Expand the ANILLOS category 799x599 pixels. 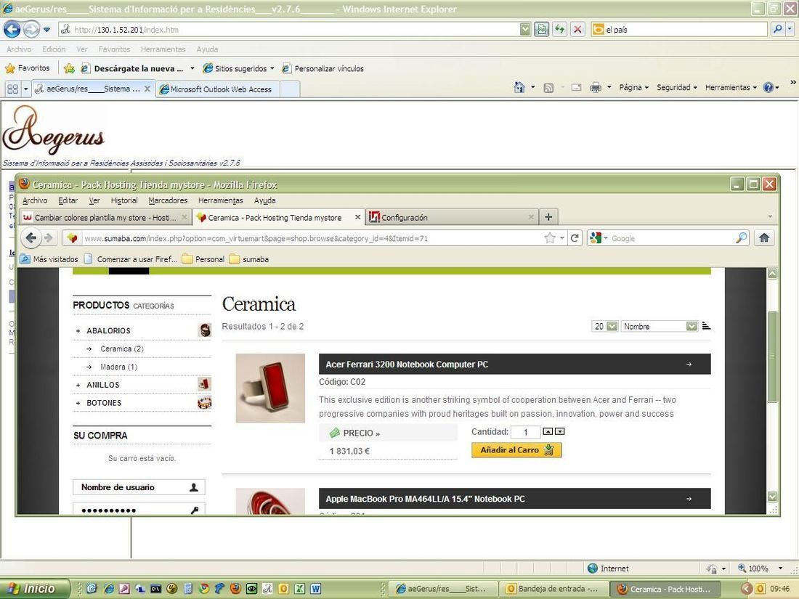pyautogui.click(x=78, y=385)
